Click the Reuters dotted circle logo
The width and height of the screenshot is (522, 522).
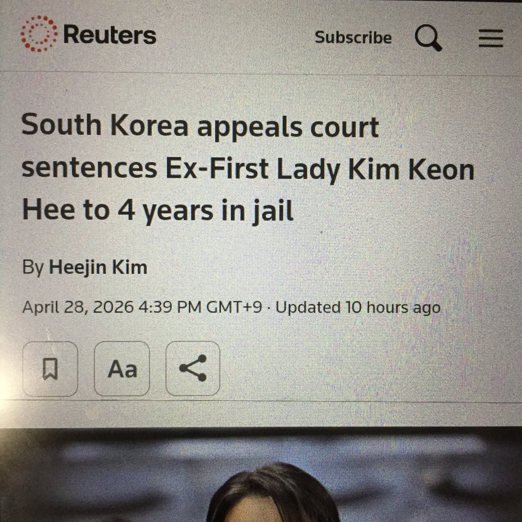[x=39, y=34]
